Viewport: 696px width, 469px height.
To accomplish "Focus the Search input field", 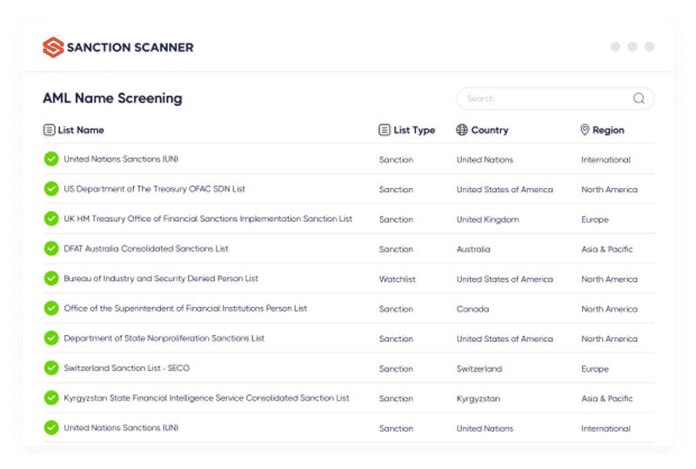I will (555, 98).
